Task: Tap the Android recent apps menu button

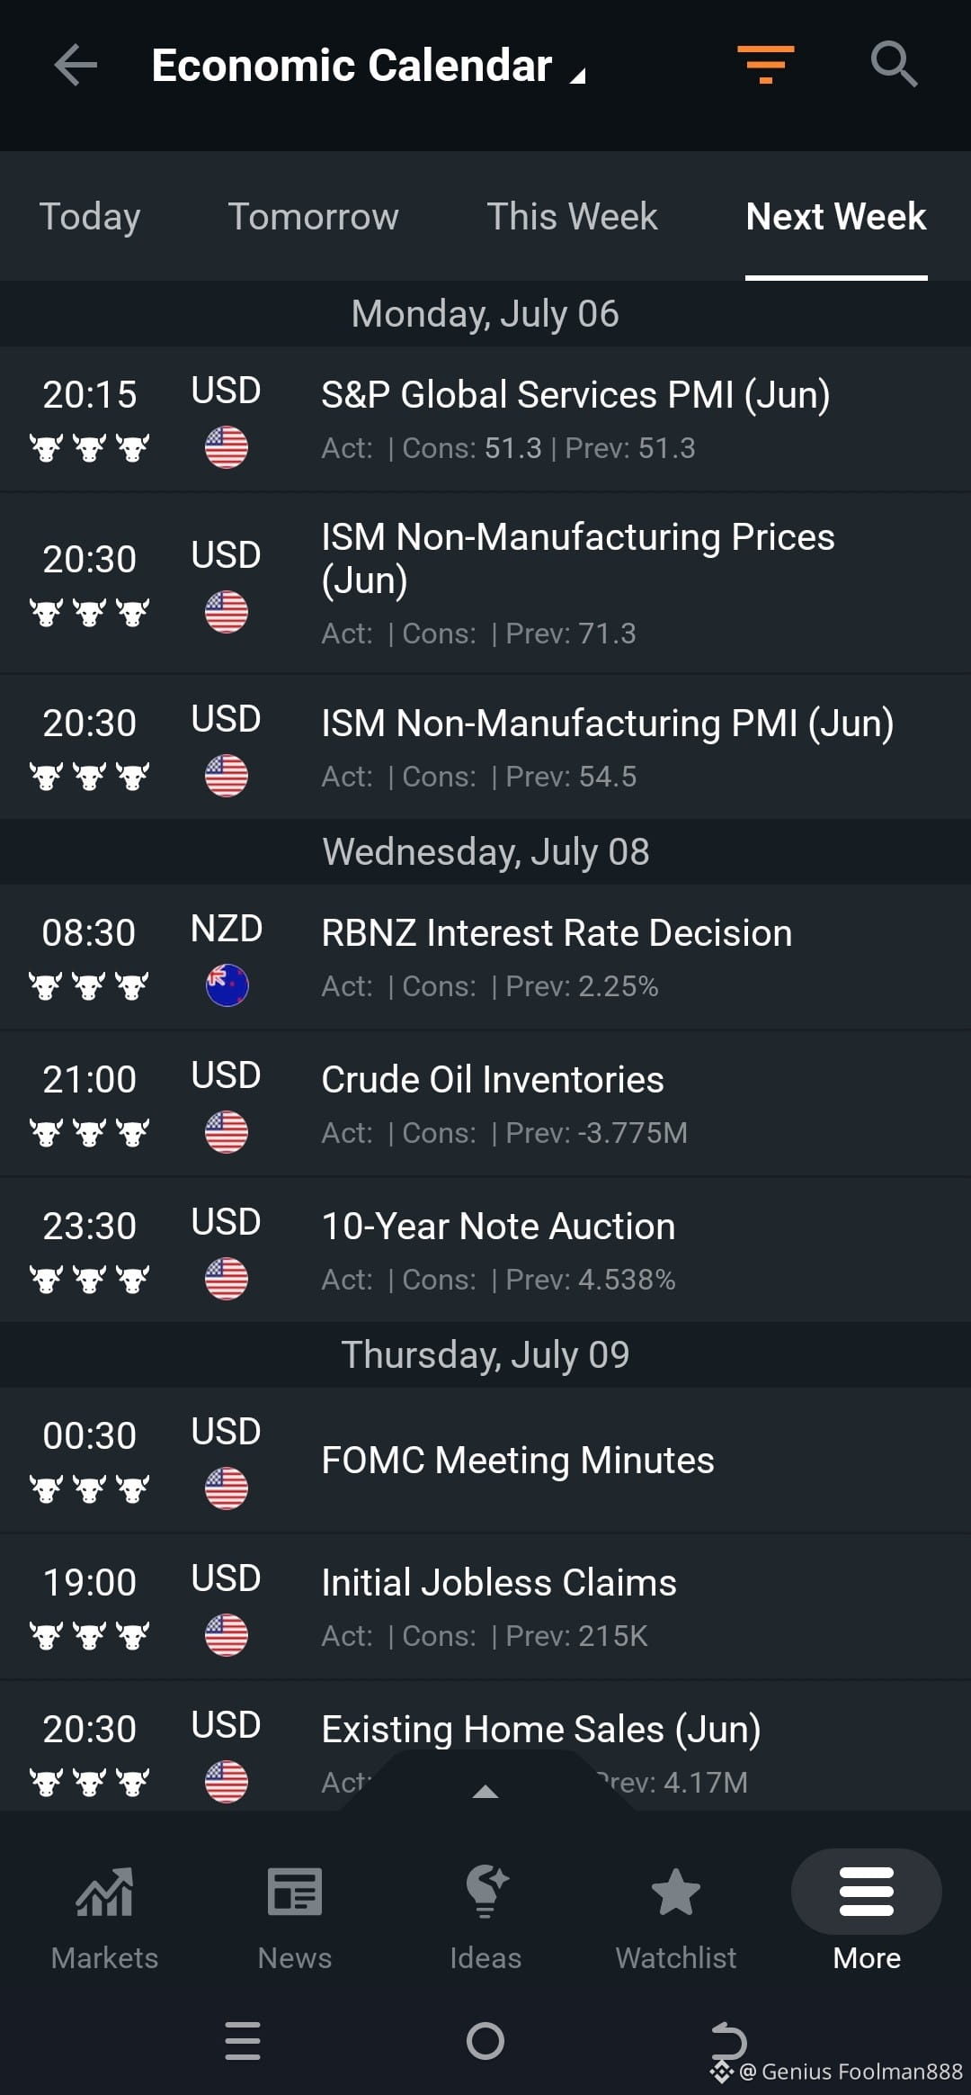Action: [243, 2041]
